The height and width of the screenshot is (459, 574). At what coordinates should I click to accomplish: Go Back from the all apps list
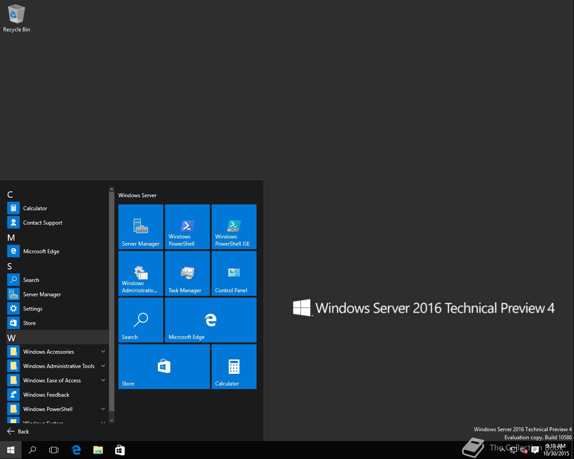pos(18,431)
